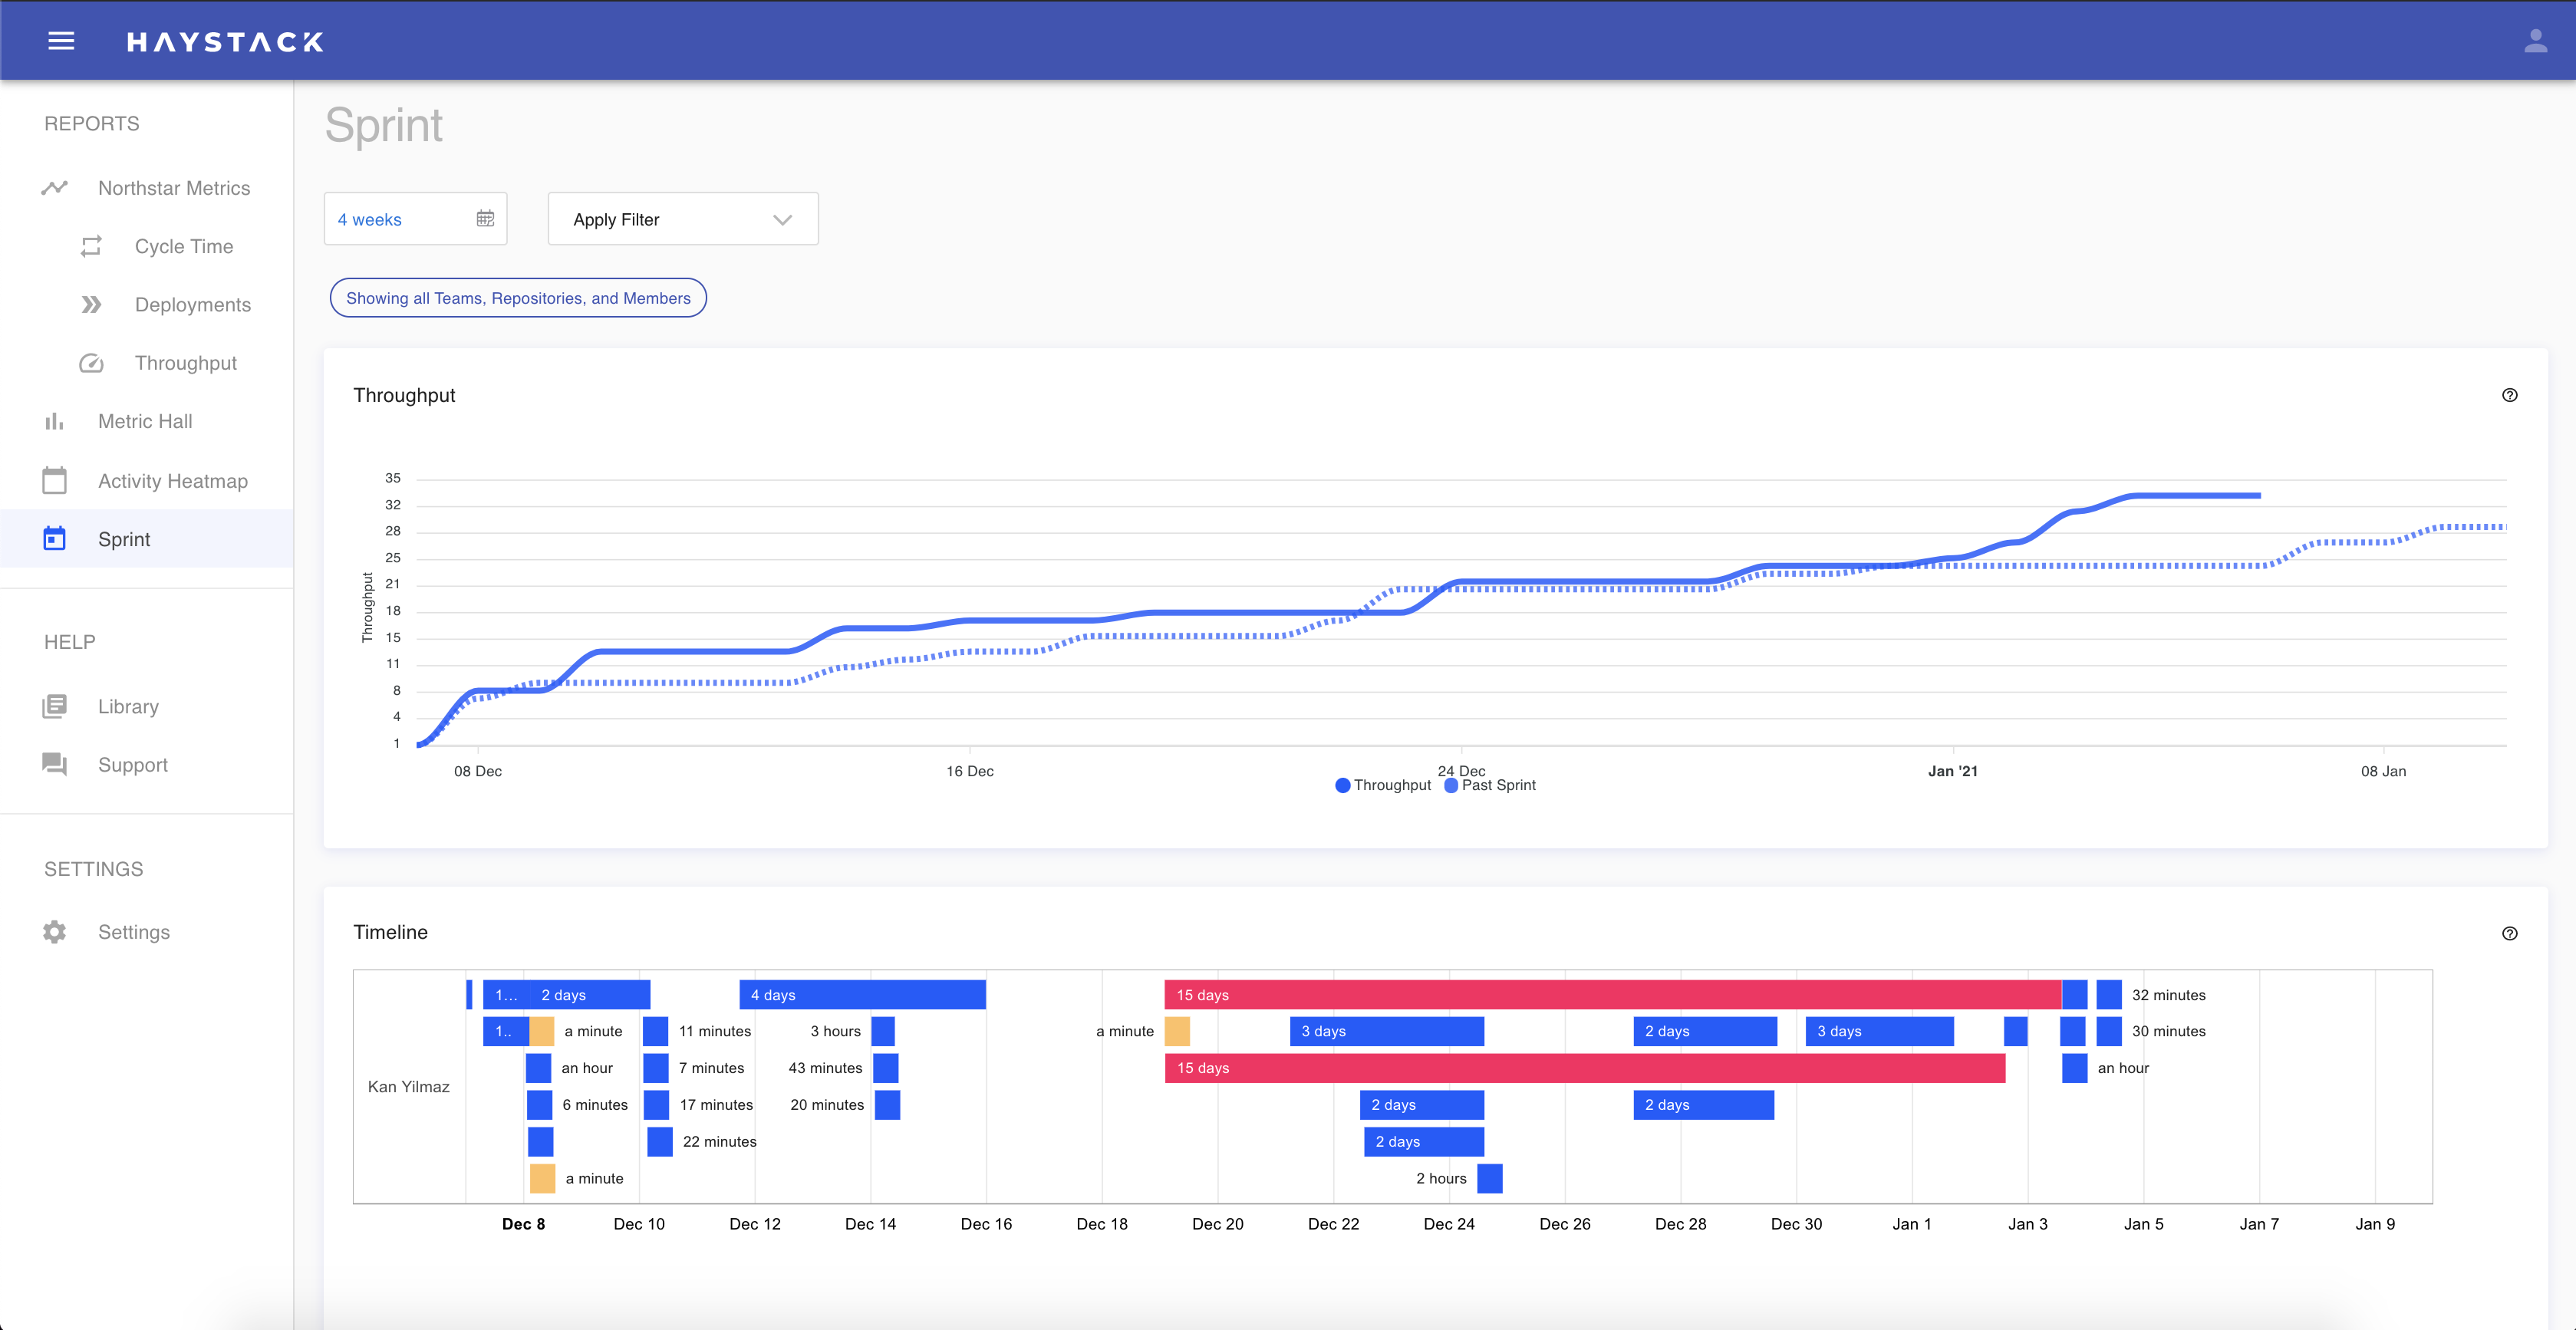This screenshot has height=1330, width=2576.
Task: Click the Activity Heatmap calendar icon
Action: point(55,481)
